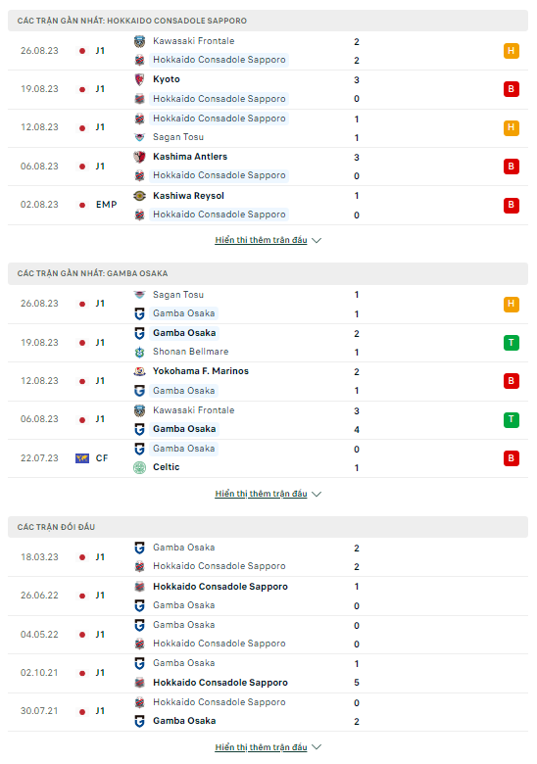Click the Celtic club crest icon

tap(139, 467)
